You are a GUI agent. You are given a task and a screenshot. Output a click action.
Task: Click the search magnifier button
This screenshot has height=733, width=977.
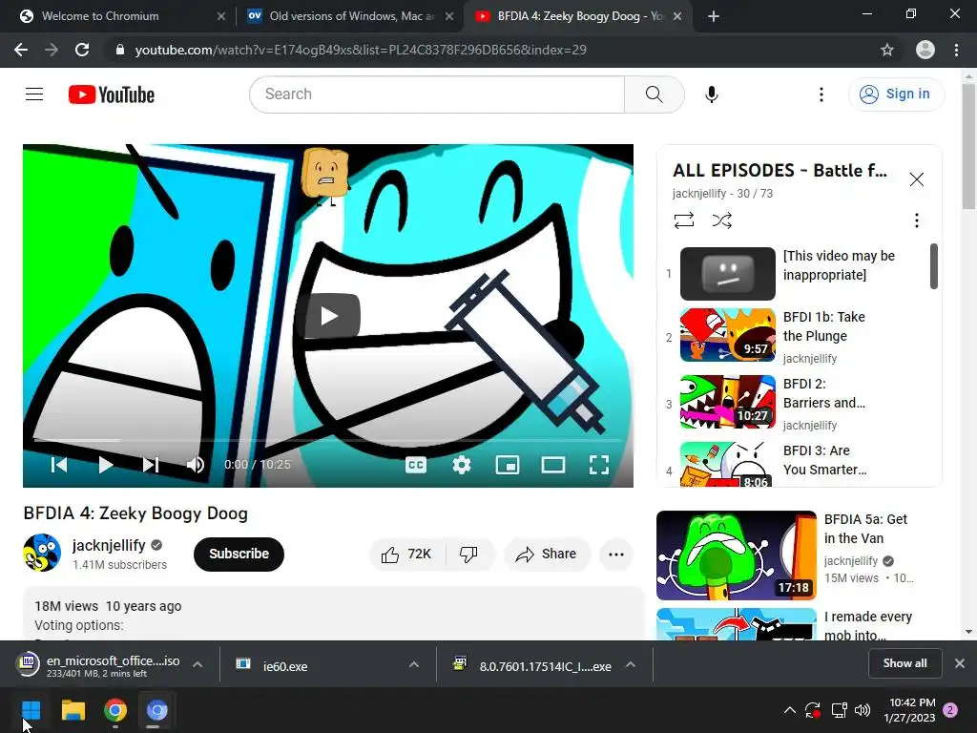tap(654, 94)
